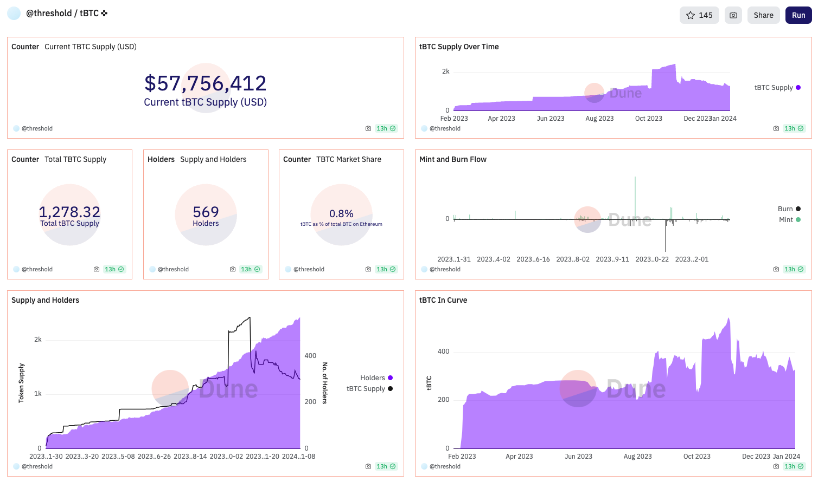The width and height of the screenshot is (818, 482).
Task: Click the dashboard avatar icon beside title
Action: (14, 13)
